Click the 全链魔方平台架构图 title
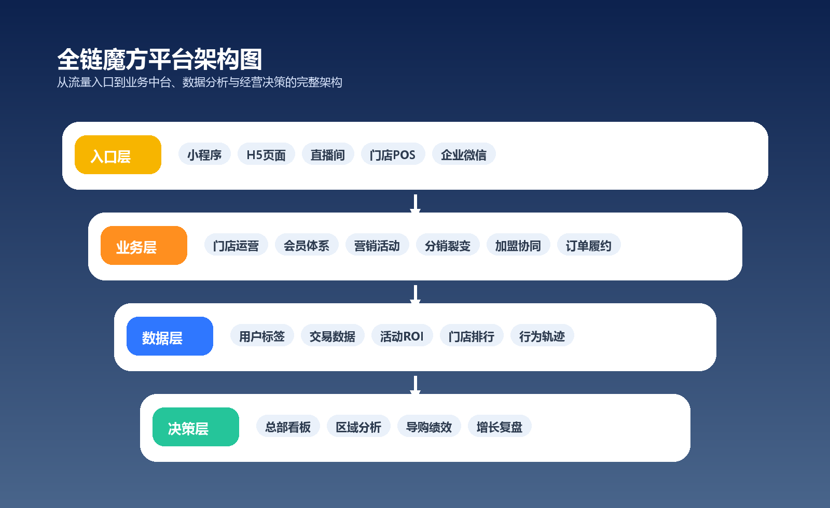 160,60
